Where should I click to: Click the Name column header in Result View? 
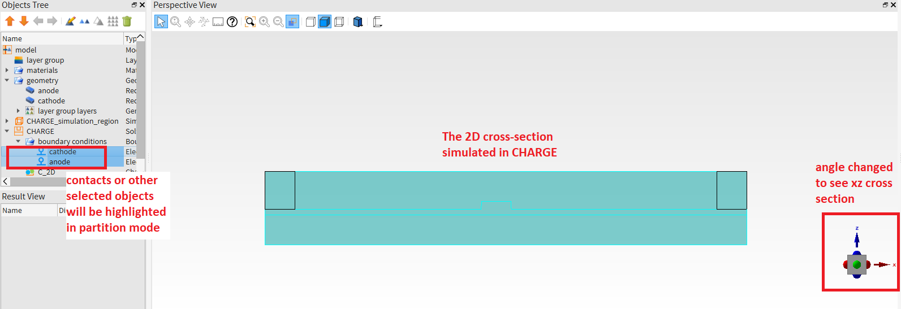pyautogui.click(x=29, y=210)
